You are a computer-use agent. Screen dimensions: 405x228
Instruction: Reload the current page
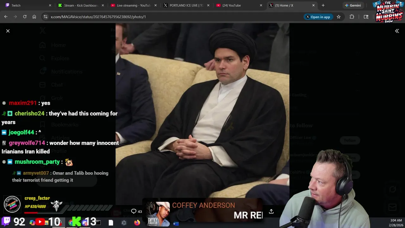(25, 17)
